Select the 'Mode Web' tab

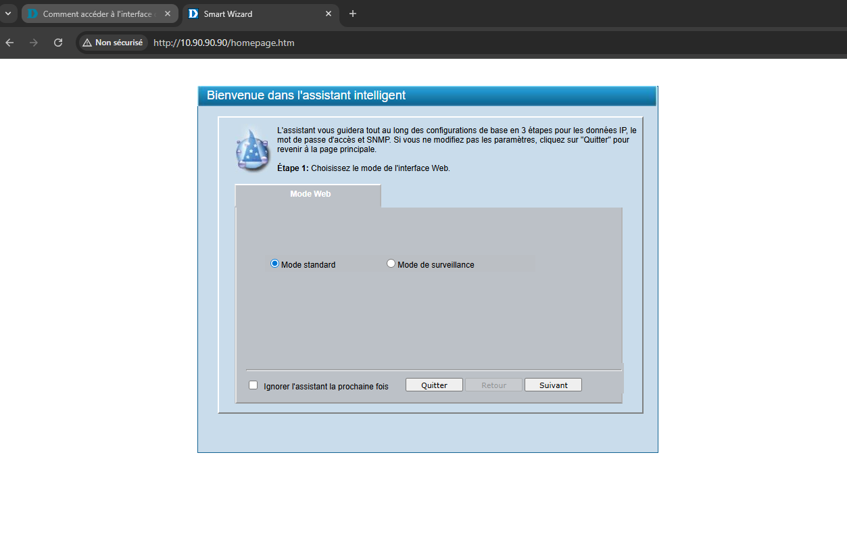coord(310,194)
